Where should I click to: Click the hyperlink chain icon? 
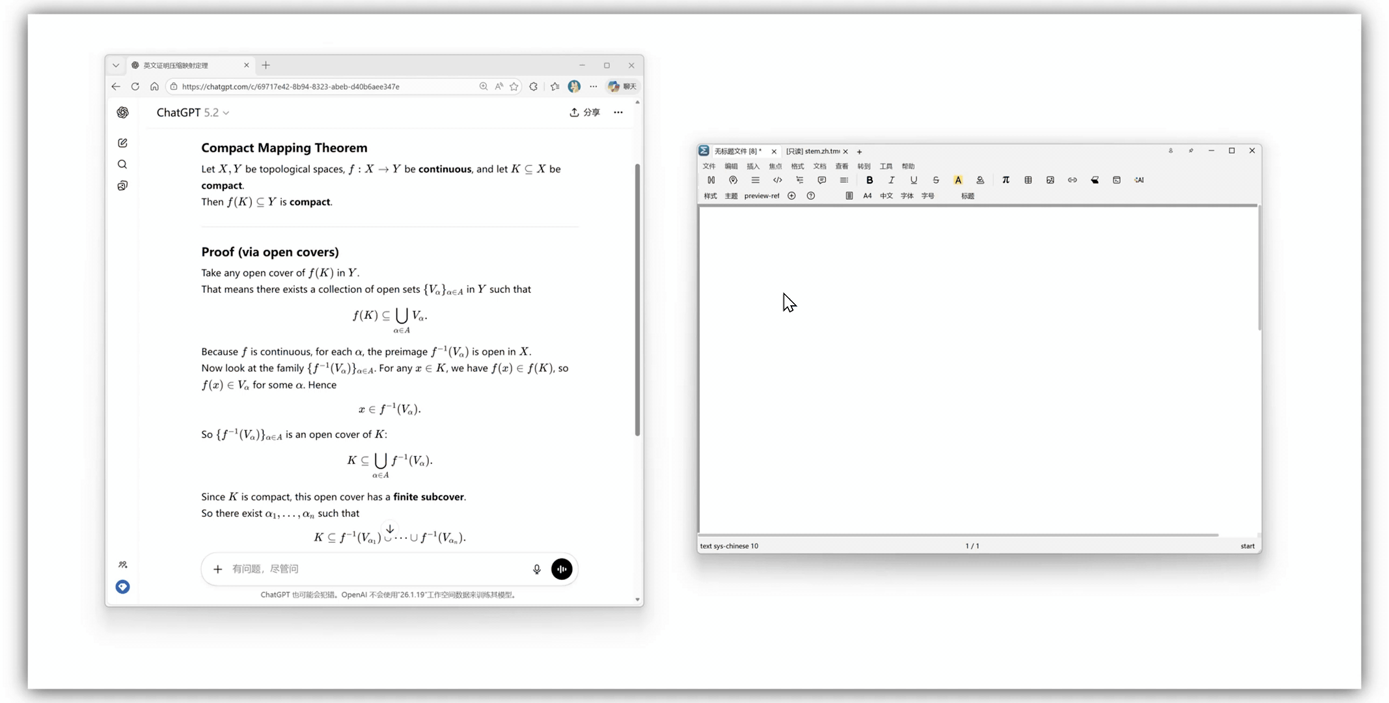(1072, 180)
